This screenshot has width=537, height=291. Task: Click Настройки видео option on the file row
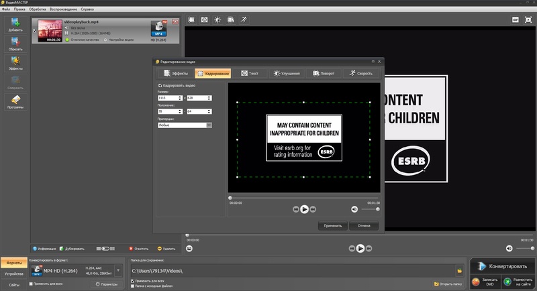(119, 40)
